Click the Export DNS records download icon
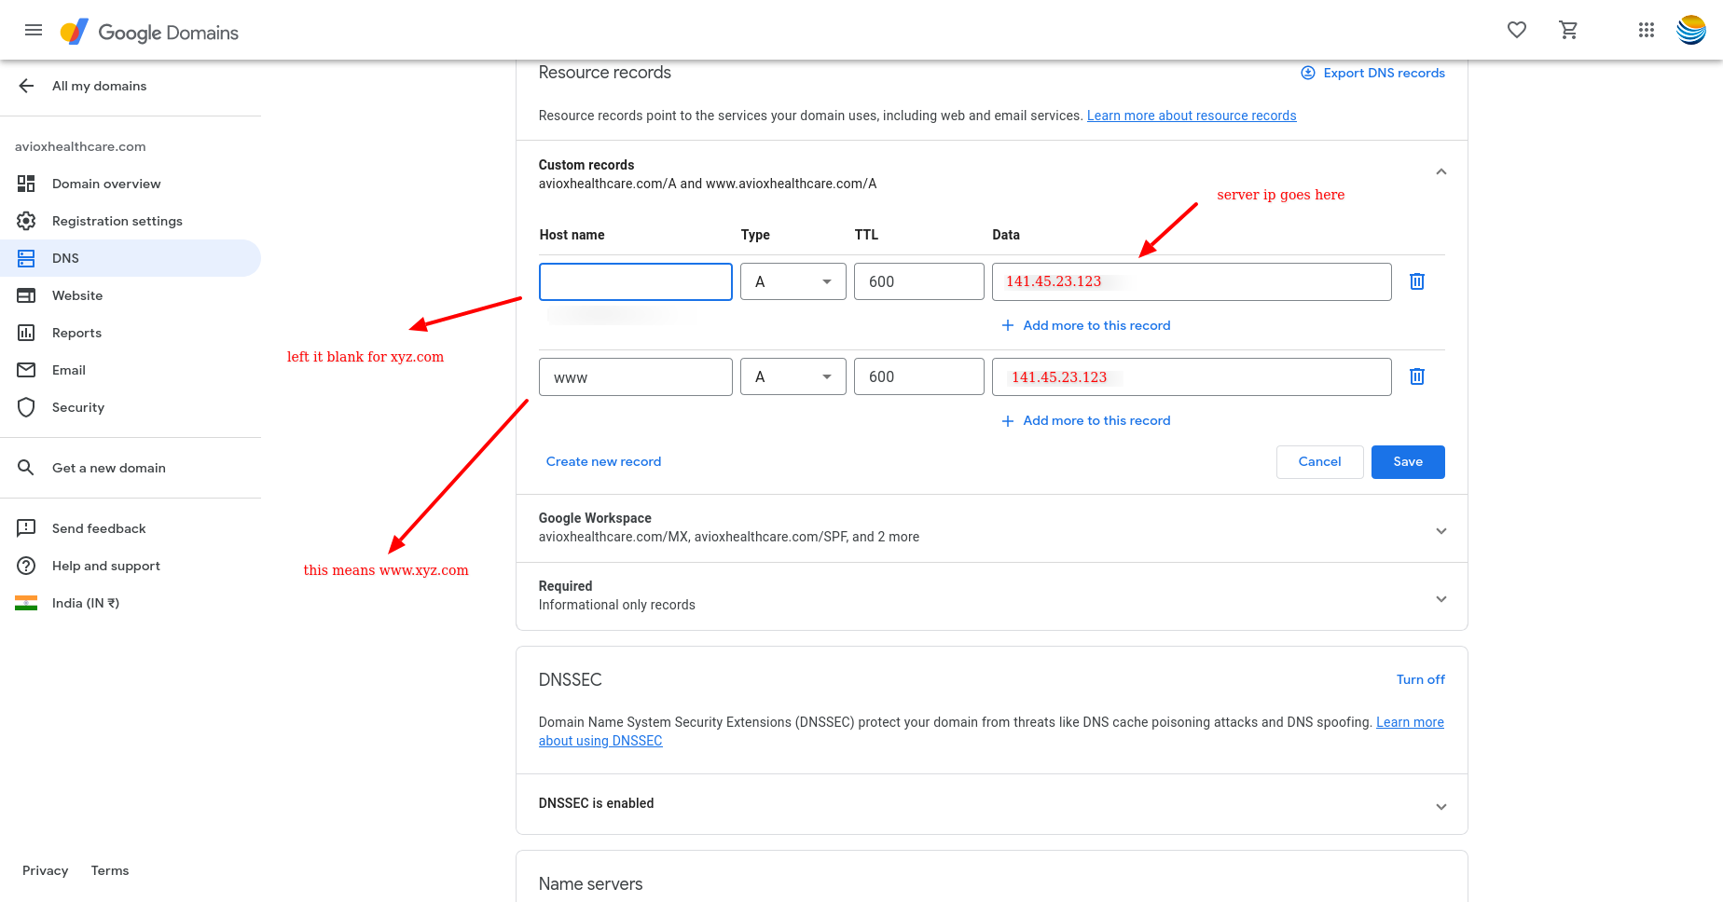This screenshot has height=902, width=1723. (1308, 73)
